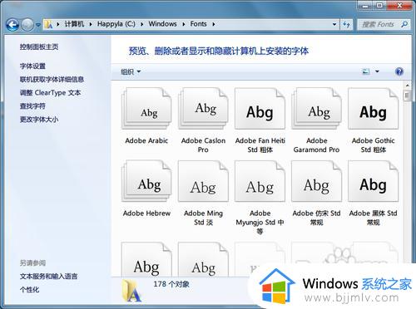
Task: Select Adobe Ming Std font icon
Action: click(203, 181)
